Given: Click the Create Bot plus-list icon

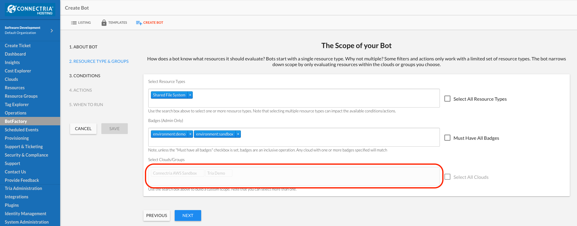Looking at the screenshot, I should click(x=139, y=23).
